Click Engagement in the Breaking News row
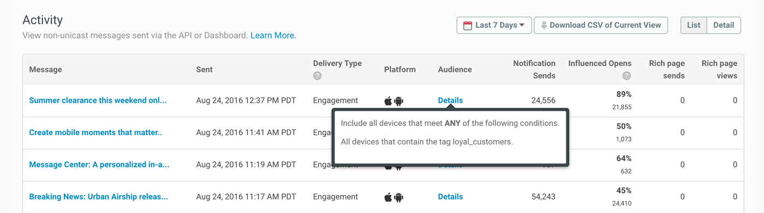764x213 pixels. pos(336,197)
